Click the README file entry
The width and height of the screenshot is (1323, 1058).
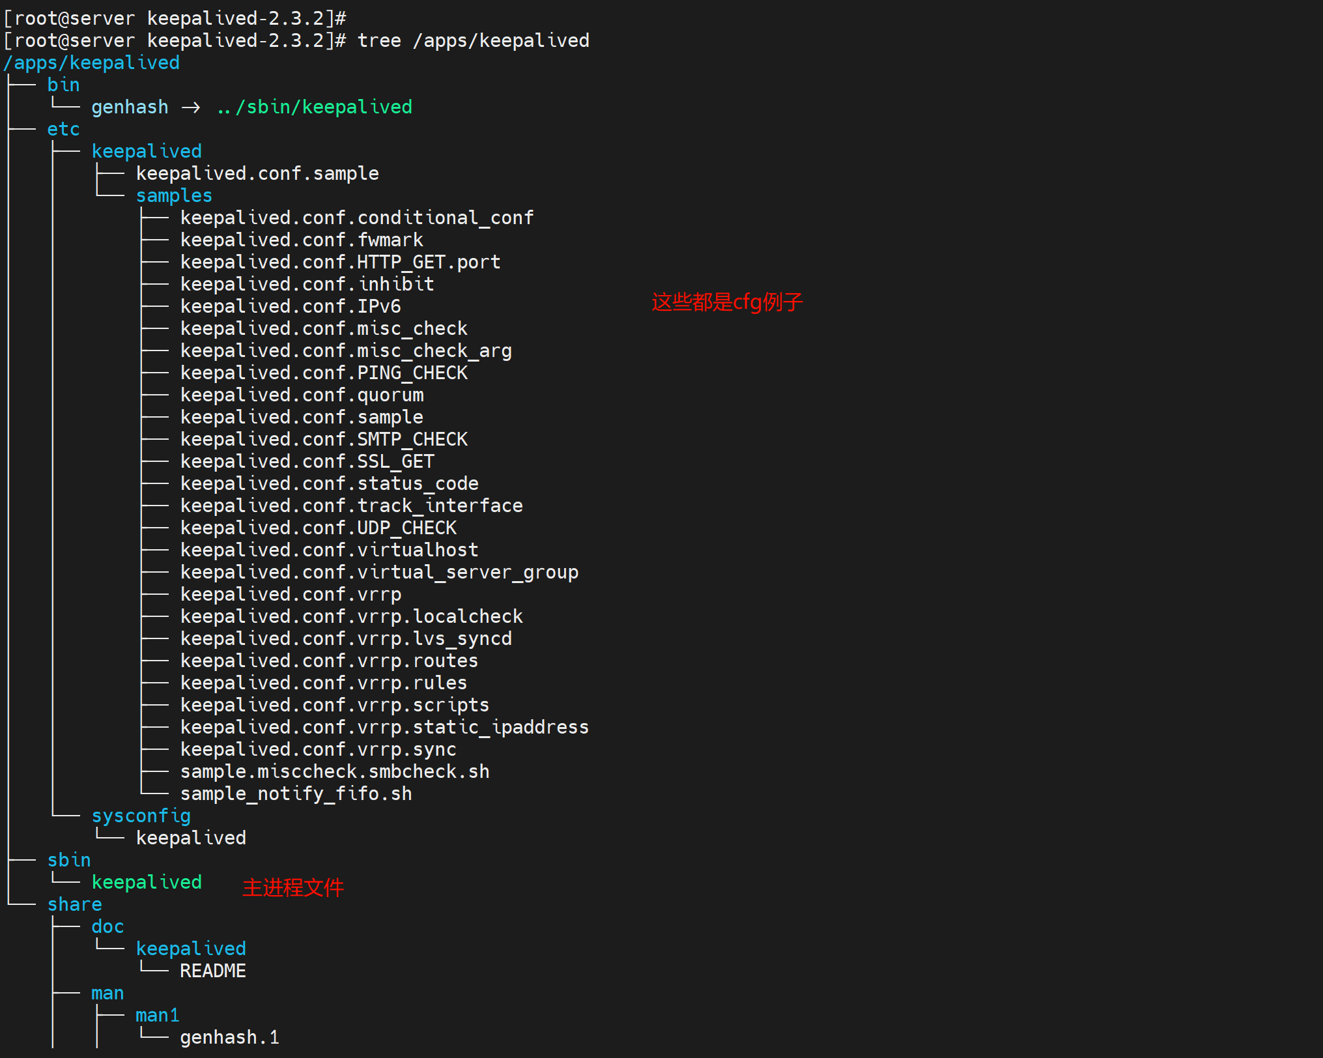[x=213, y=971]
